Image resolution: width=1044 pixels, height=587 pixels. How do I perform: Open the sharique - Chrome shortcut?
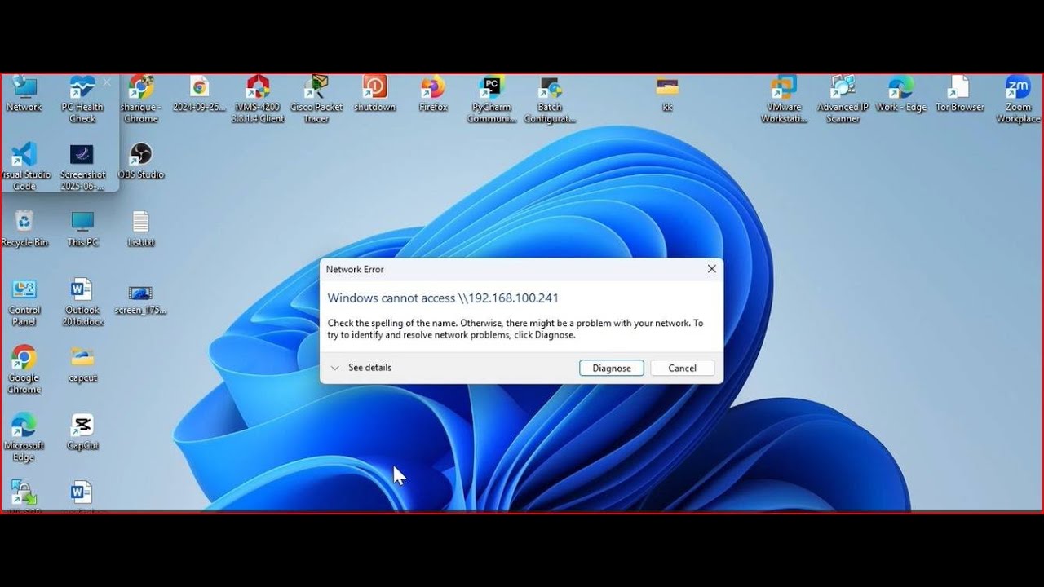pyautogui.click(x=141, y=99)
